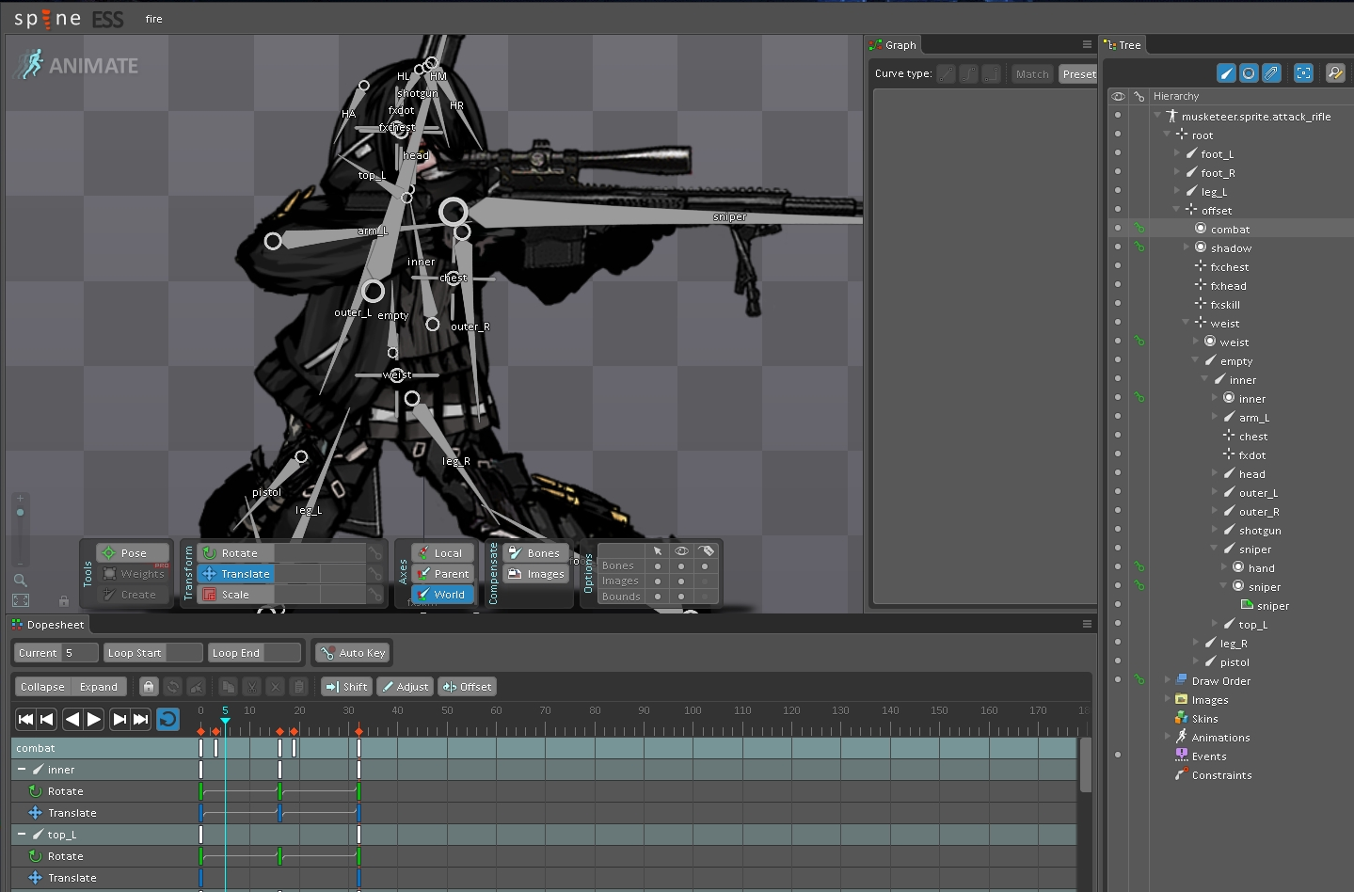Click the key icon beside Scale transform
This screenshot has height=892, width=1354.
pyautogui.click(x=375, y=595)
